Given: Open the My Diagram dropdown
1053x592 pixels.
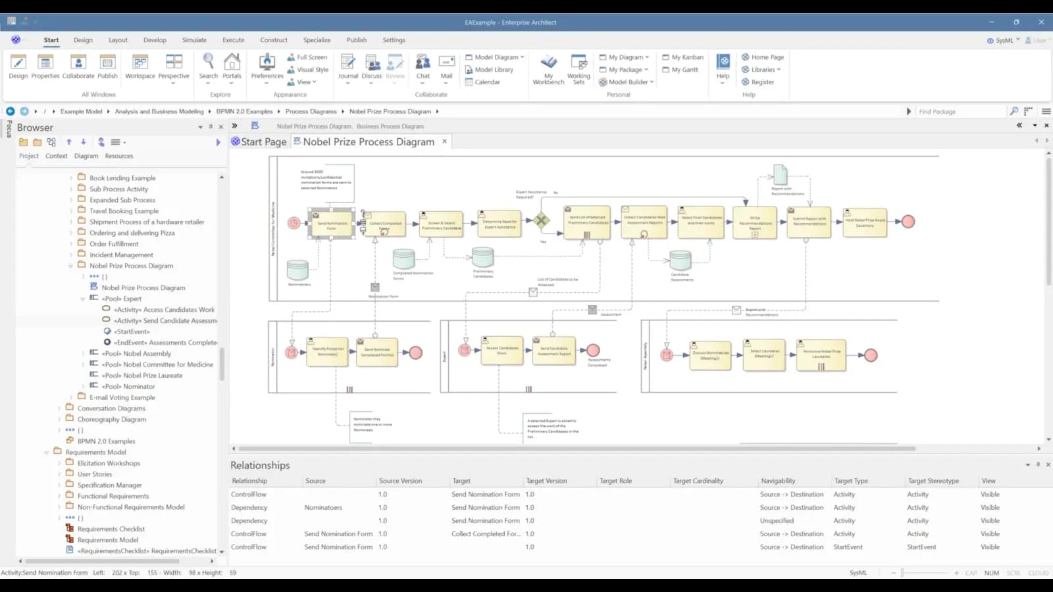Looking at the screenshot, I should tap(624, 57).
